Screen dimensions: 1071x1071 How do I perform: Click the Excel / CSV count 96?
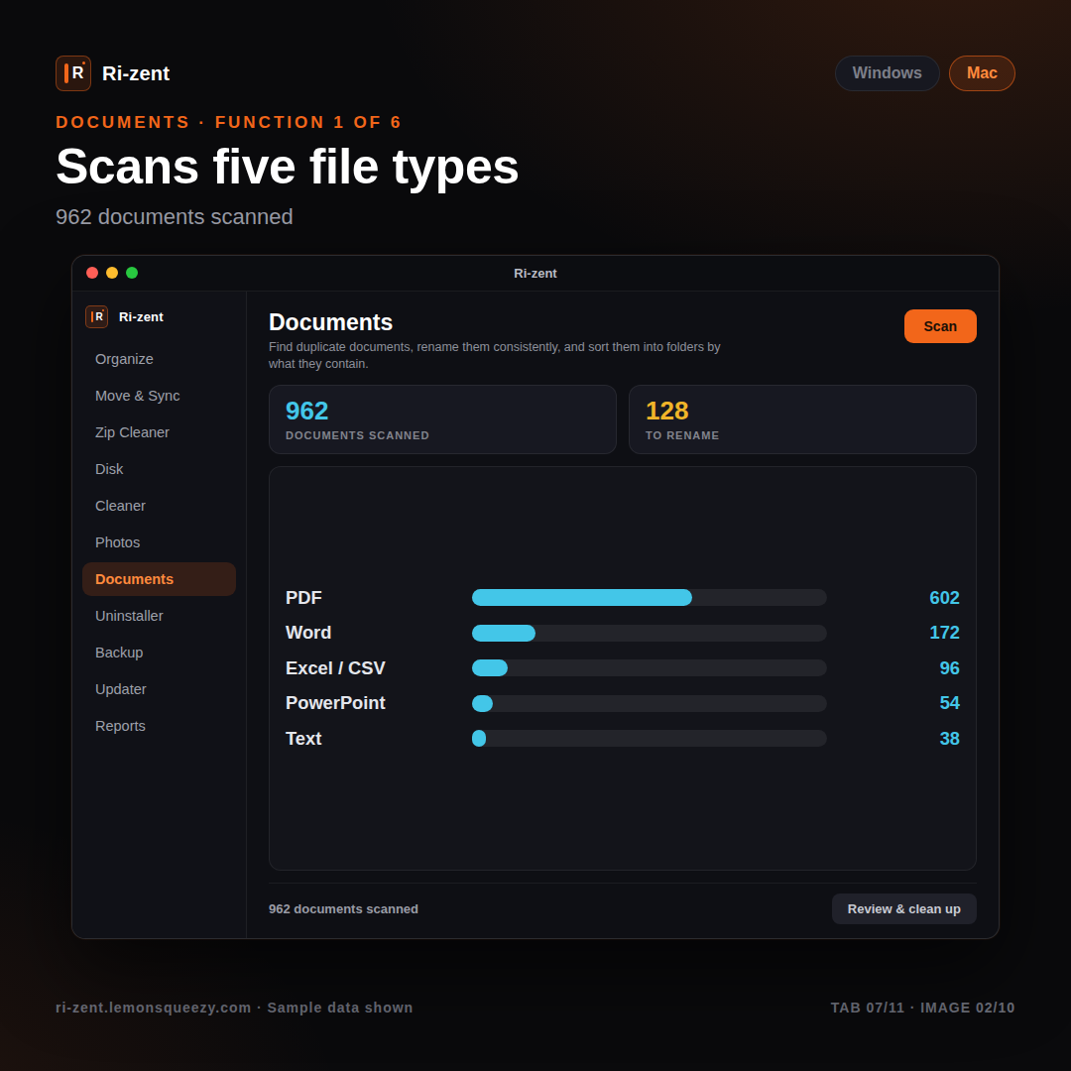949,668
